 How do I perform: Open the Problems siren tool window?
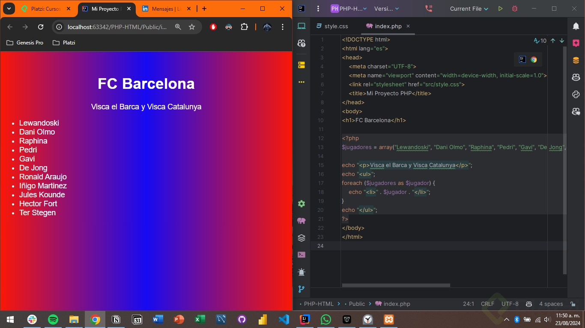click(x=301, y=272)
